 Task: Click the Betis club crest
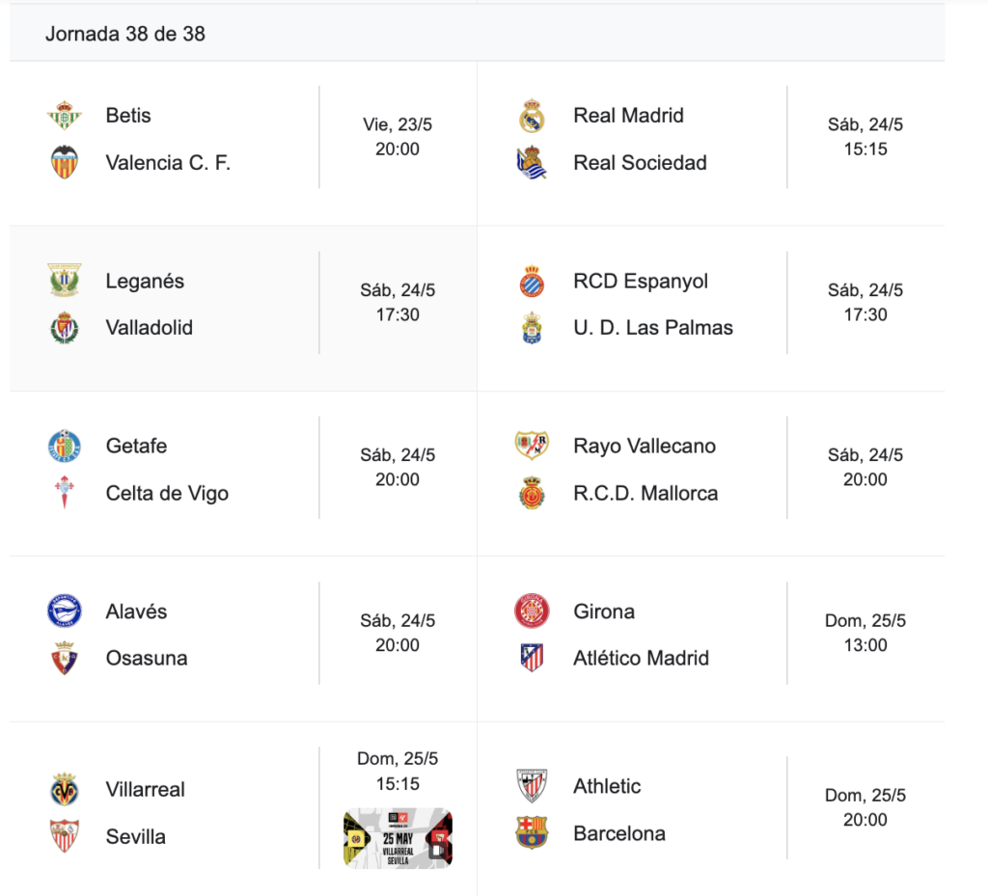click(x=65, y=116)
